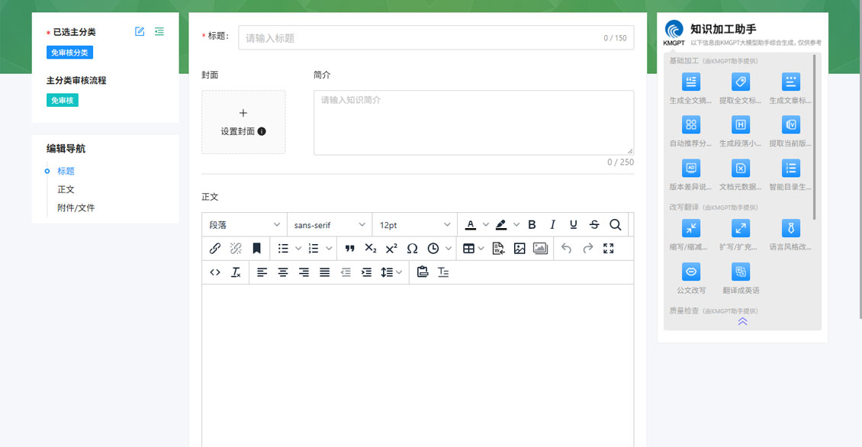Click the cover info tooltip icon
Screen dimensions: 862x447
click(x=262, y=131)
